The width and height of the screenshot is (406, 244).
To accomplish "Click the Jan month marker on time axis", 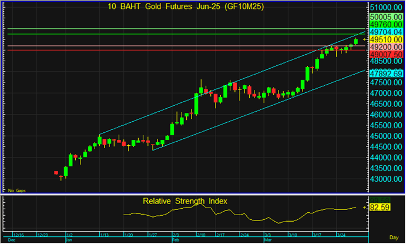I will pyautogui.click(x=69, y=240).
